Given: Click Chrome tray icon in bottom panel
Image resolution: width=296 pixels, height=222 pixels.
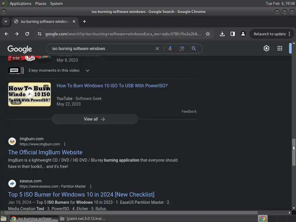Looking at the screenshot, I should click(x=262, y=219).
